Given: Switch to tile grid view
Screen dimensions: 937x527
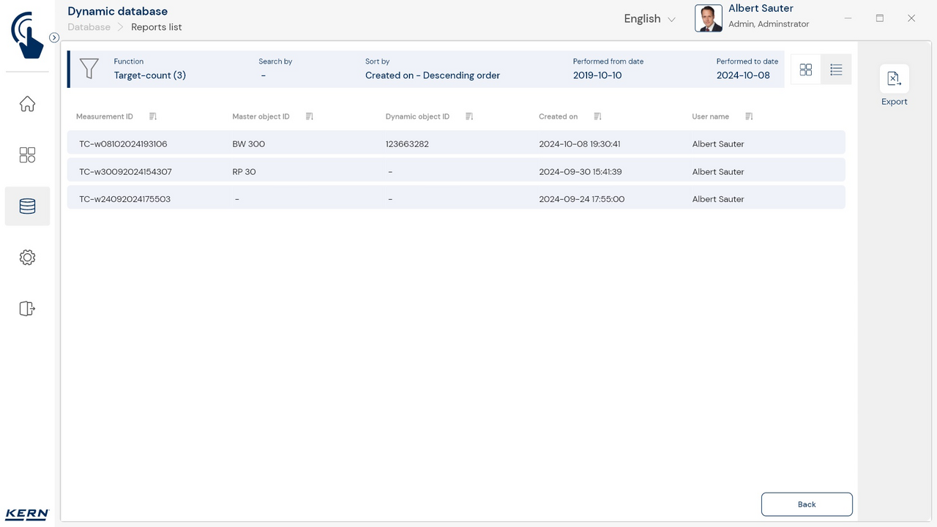Looking at the screenshot, I should point(806,70).
